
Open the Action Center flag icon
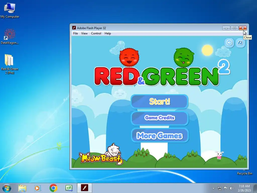point(226,188)
